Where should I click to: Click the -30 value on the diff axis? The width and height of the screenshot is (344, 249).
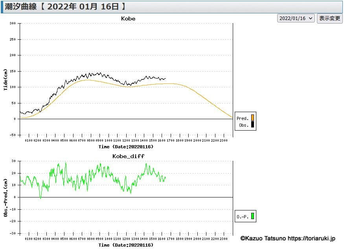point(13,233)
